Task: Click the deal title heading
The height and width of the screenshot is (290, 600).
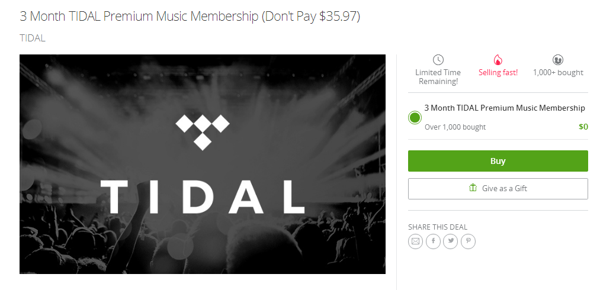Action: [190, 17]
